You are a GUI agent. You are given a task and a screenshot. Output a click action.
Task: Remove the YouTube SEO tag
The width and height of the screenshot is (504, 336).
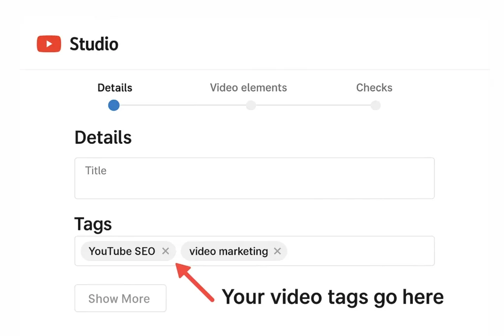click(165, 251)
